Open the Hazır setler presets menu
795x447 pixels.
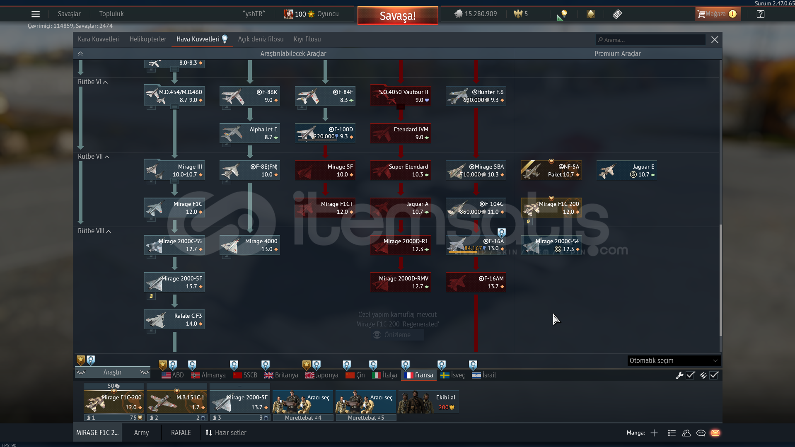pyautogui.click(x=226, y=433)
